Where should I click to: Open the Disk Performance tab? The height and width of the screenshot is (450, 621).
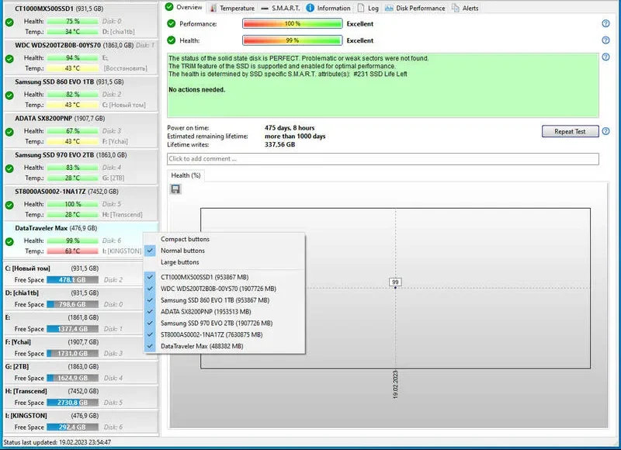tap(415, 8)
